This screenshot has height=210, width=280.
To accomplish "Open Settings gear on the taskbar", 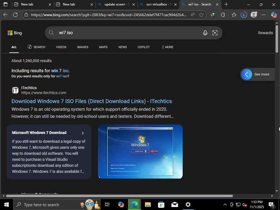I will coord(188,205).
